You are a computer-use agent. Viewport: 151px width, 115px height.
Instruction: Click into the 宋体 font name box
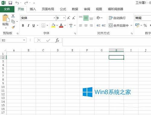37,18
